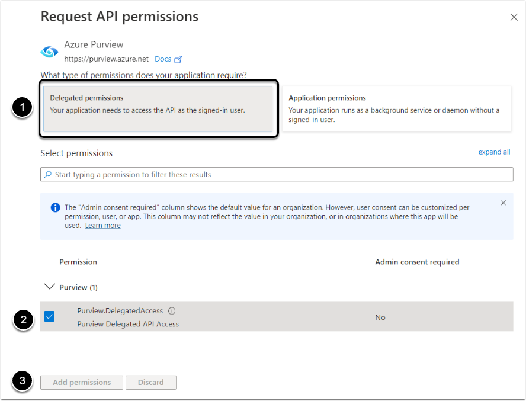Viewport: 526px width, 401px height.
Task: Click the Discard button
Action: 151,383
